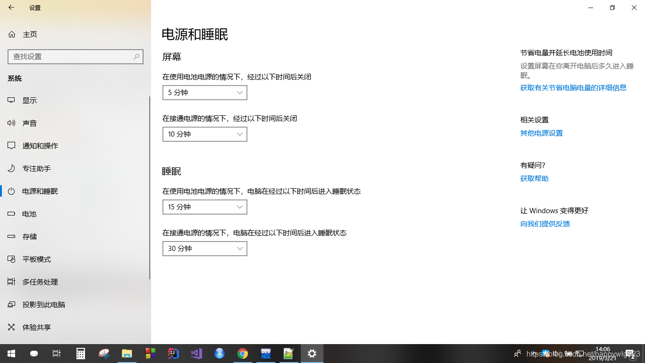
Task: Open the Calculator app from the taskbar
Action: click(x=80, y=354)
